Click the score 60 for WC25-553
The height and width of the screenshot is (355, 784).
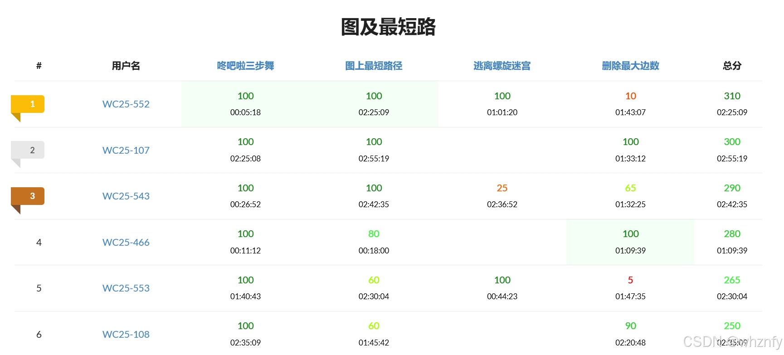[x=374, y=280]
